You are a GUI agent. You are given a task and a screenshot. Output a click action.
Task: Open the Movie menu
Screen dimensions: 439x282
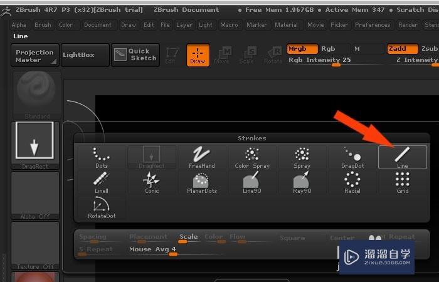click(316, 25)
